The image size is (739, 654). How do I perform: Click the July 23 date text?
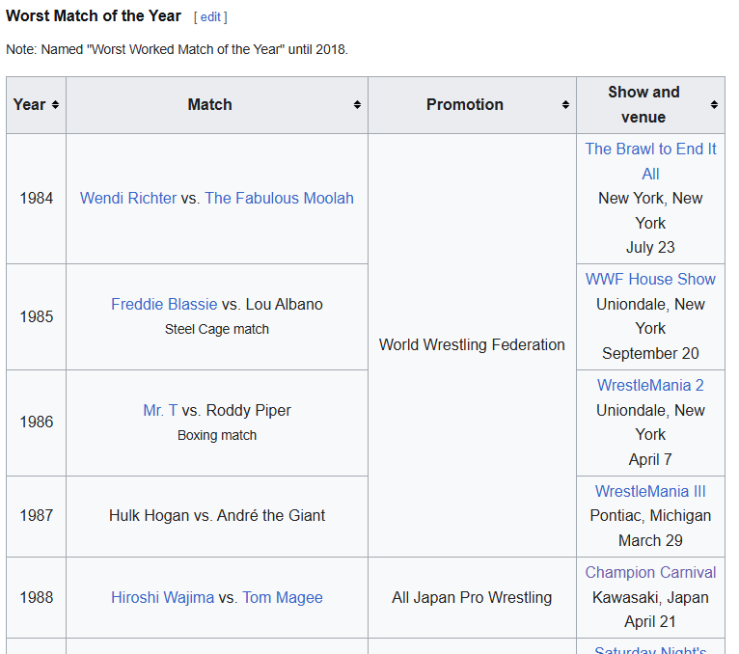click(650, 247)
